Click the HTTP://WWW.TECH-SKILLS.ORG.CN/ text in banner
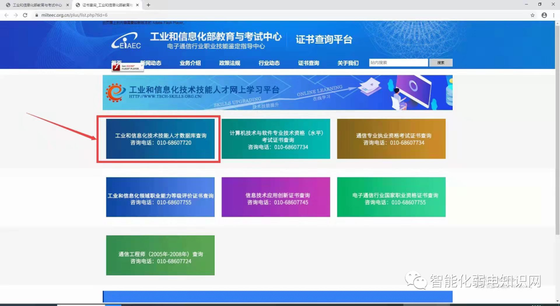 click(x=165, y=96)
